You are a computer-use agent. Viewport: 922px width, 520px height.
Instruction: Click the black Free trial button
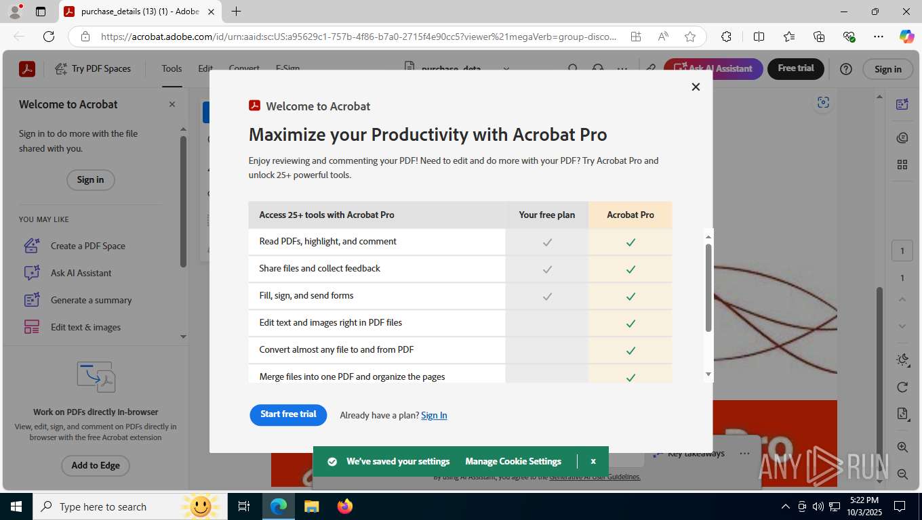point(796,68)
